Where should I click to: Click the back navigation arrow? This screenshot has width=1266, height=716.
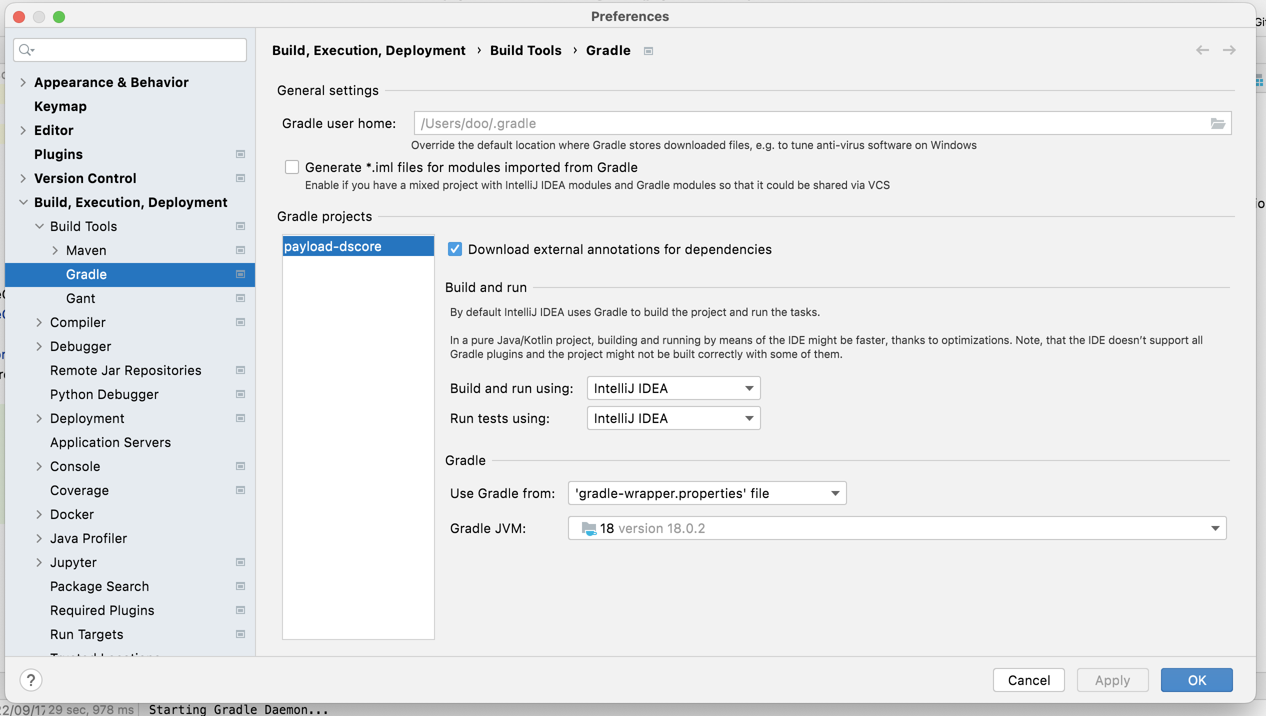(1202, 50)
